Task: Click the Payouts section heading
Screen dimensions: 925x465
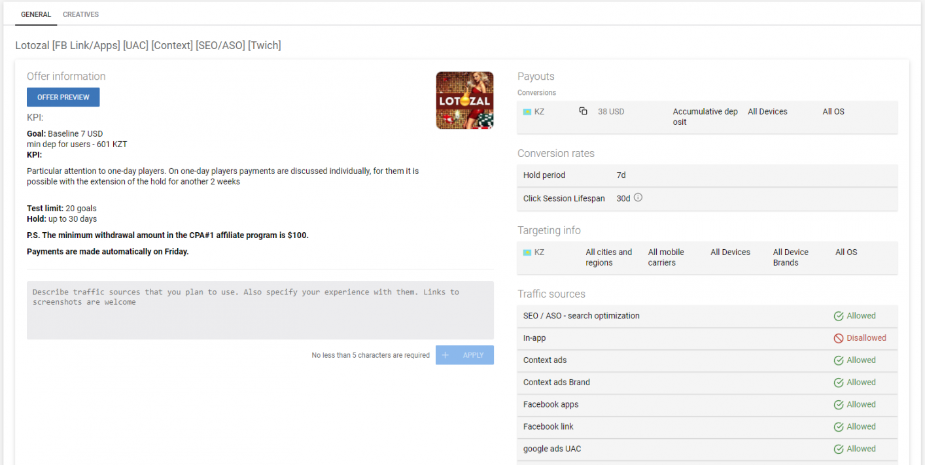Action: pos(536,77)
